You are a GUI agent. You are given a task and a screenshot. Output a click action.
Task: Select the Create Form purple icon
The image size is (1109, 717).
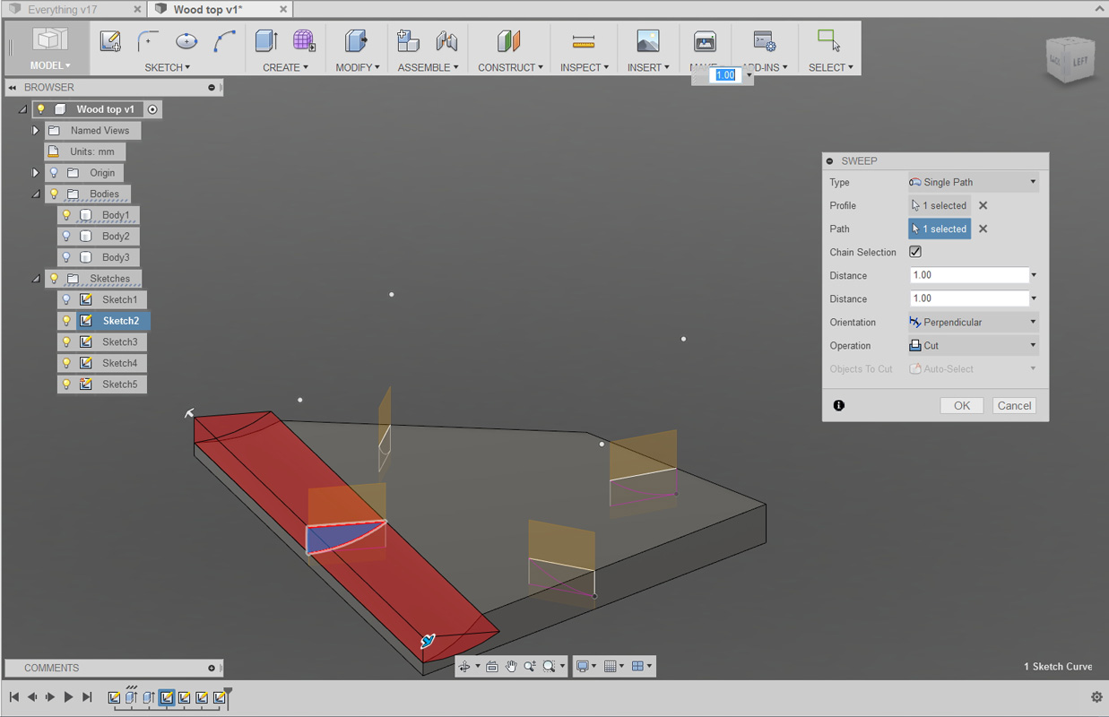coord(304,41)
